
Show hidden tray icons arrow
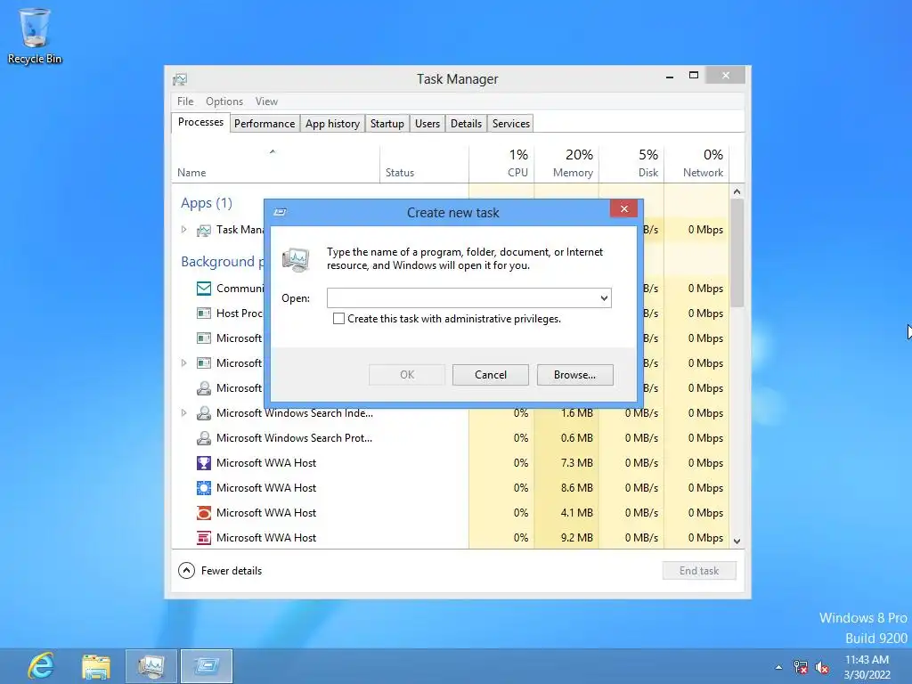pos(778,667)
